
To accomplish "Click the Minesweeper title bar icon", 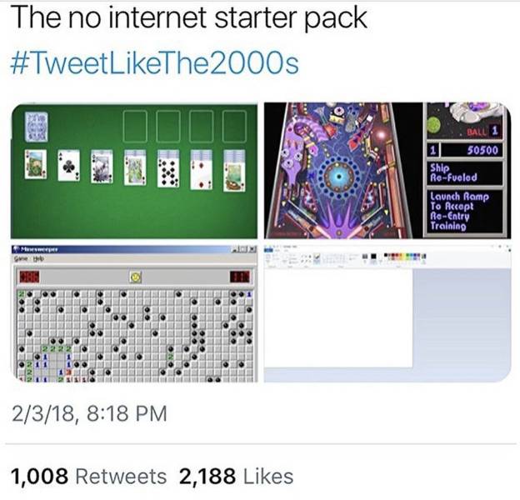I will click(16, 249).
